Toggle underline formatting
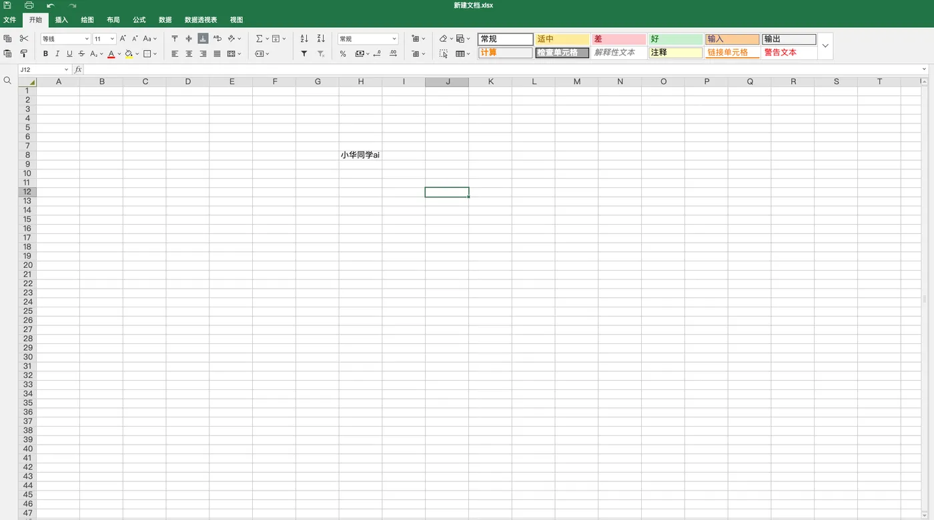Image resolution: width=934 pixels, height=520 pixels. (69, 54)
